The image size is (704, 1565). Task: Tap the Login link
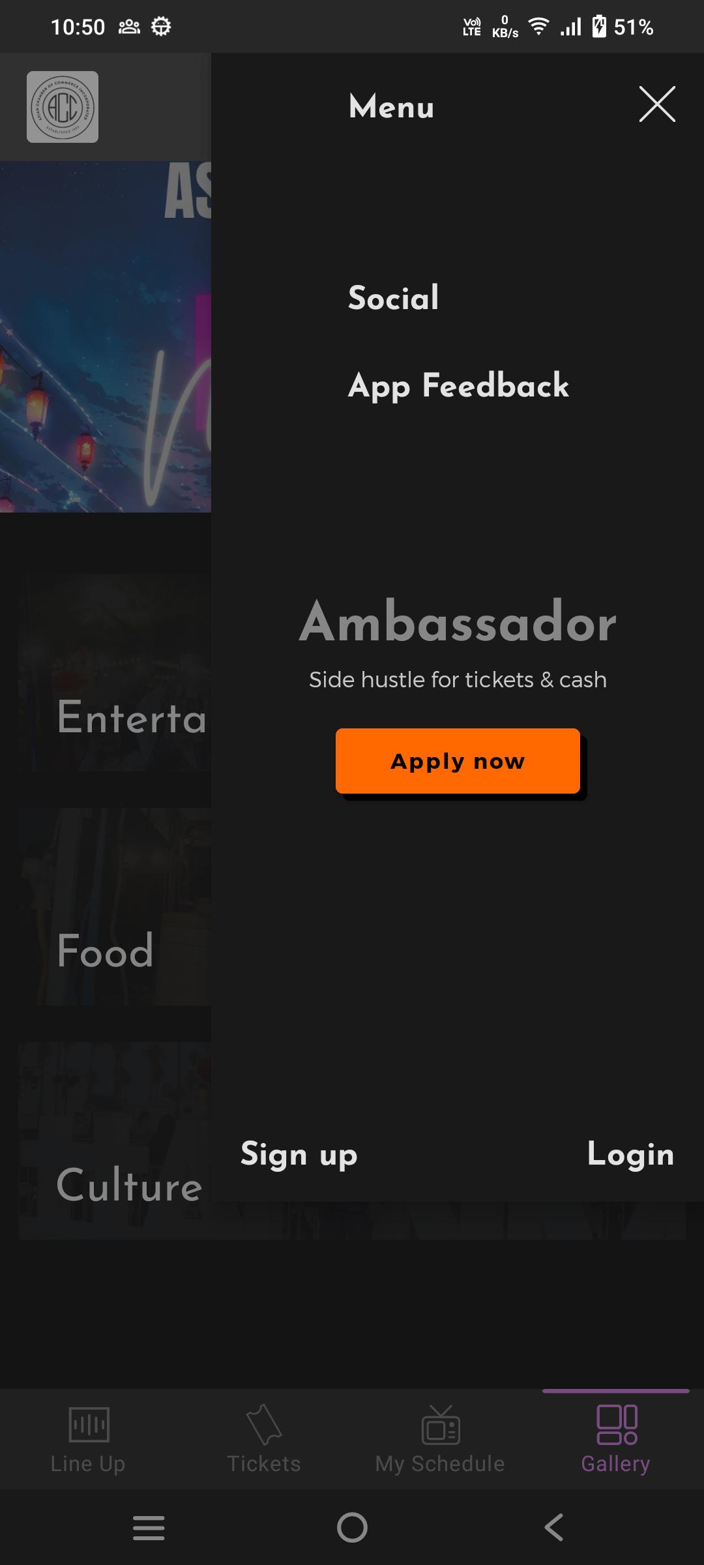(x=630, y=1155)
